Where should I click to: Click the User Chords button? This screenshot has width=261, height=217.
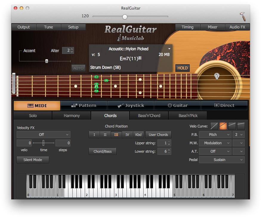[x=158, y=135]
